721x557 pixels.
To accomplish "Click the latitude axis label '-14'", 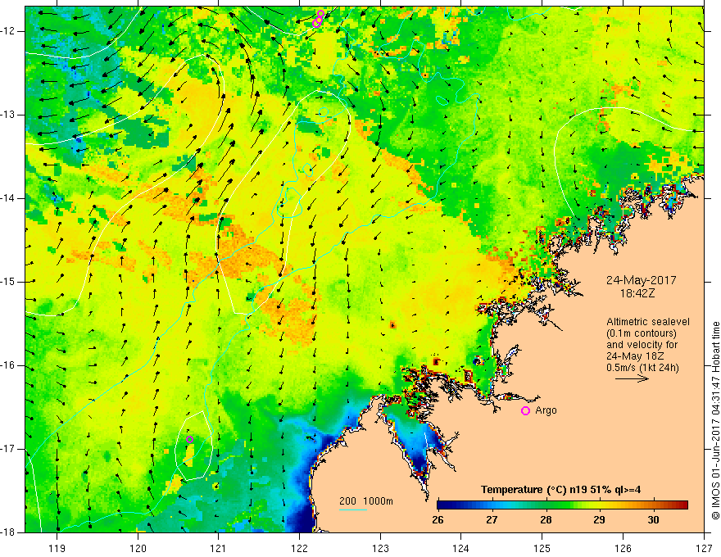I will 8,198.
